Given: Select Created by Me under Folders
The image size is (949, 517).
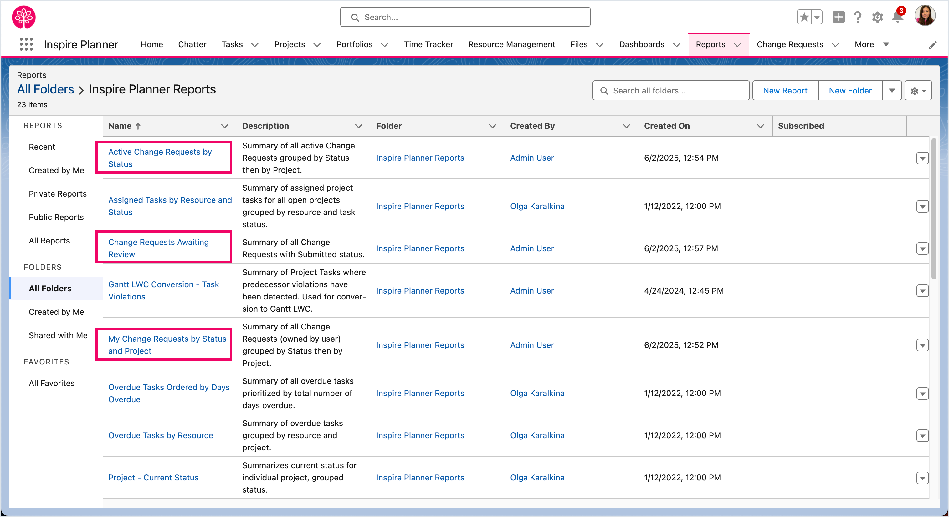Looking at the screenshot, I should coord(56,312).
